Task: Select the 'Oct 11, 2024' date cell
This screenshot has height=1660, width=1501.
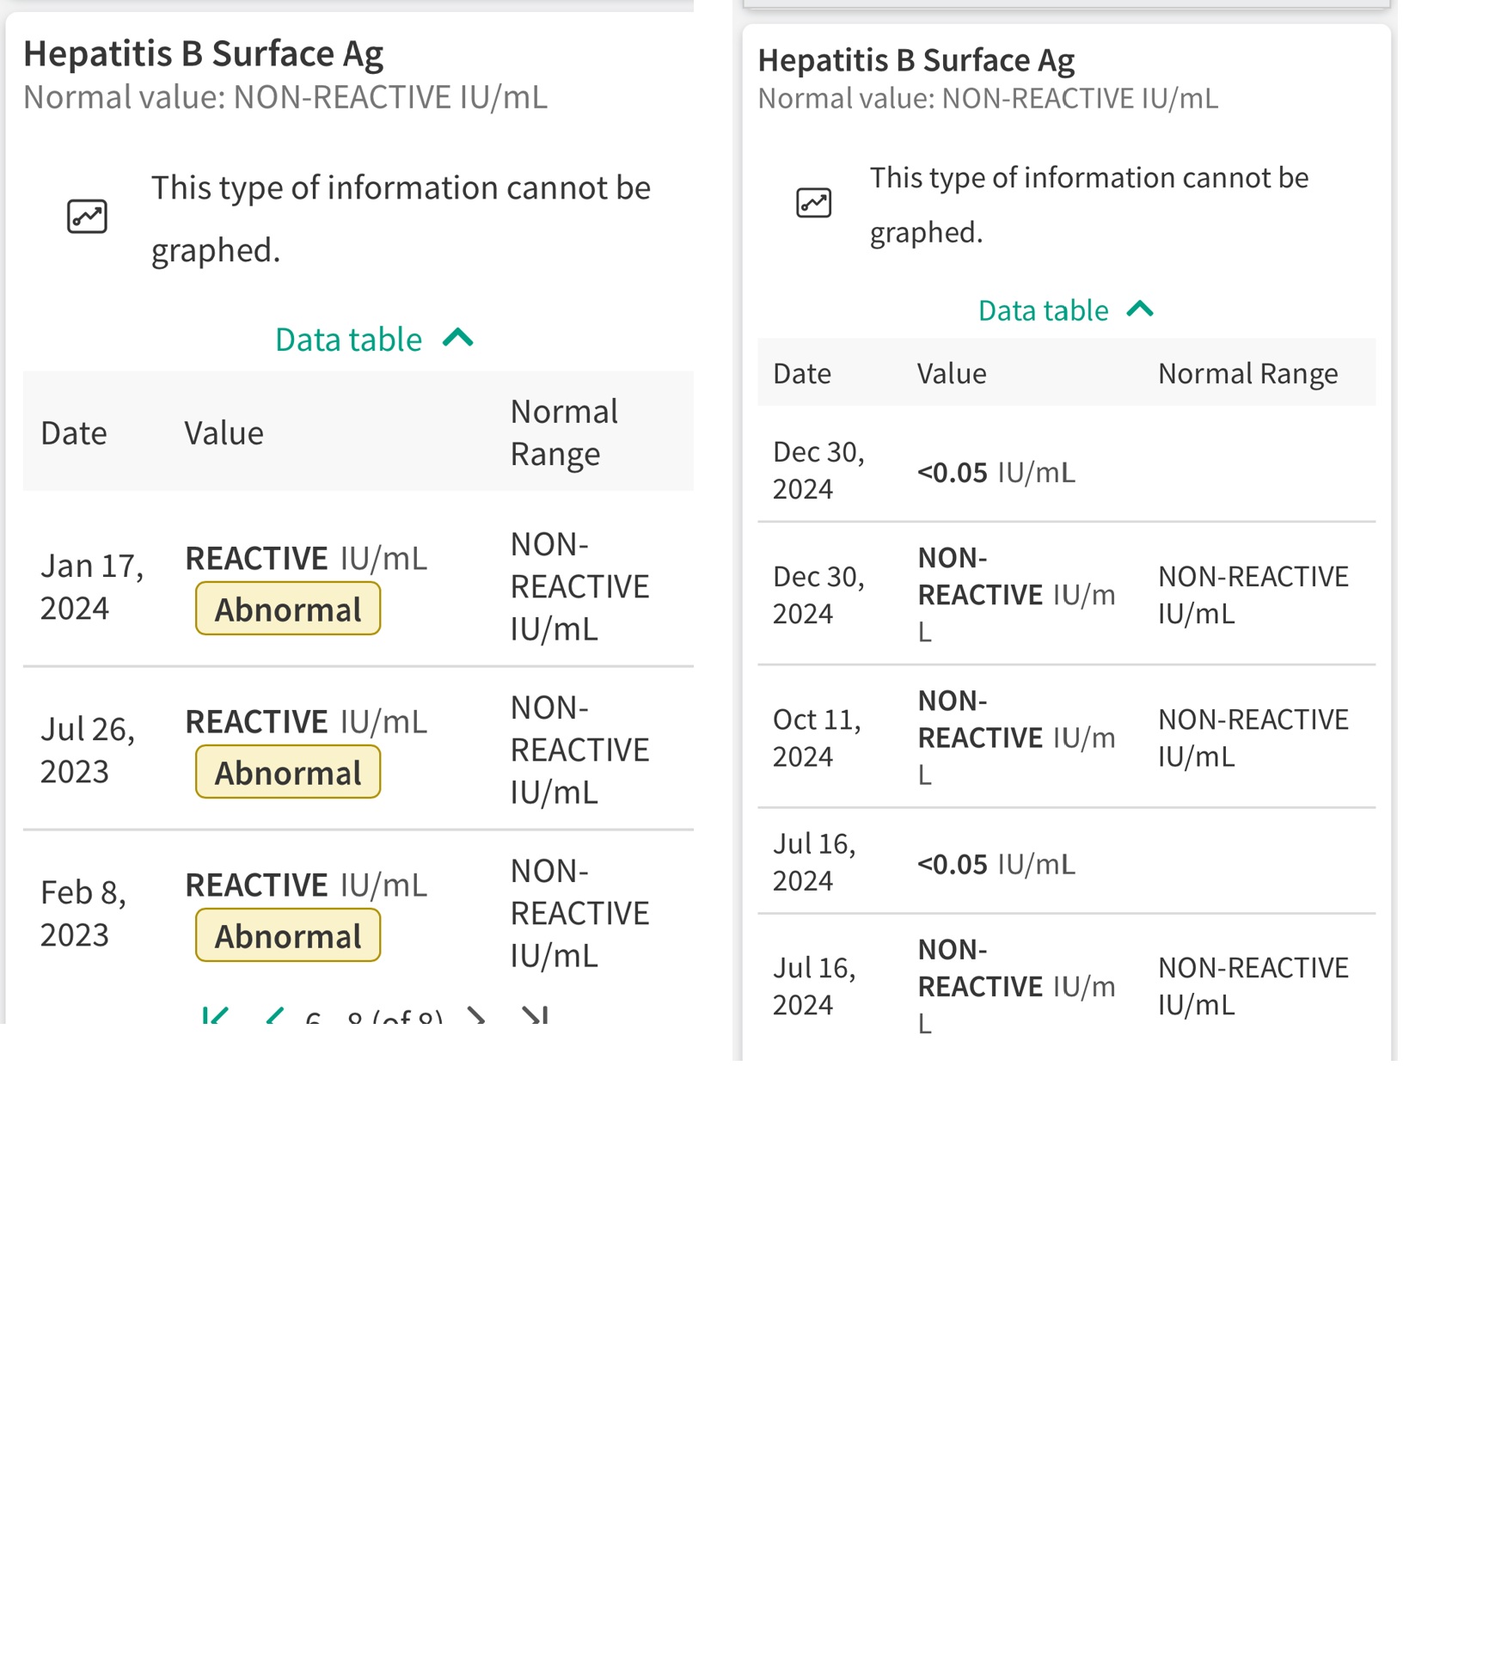Action: [817, 738]
